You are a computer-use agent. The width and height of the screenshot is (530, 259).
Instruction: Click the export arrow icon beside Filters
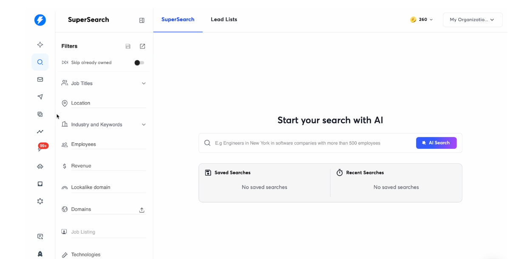coord(142,46)
